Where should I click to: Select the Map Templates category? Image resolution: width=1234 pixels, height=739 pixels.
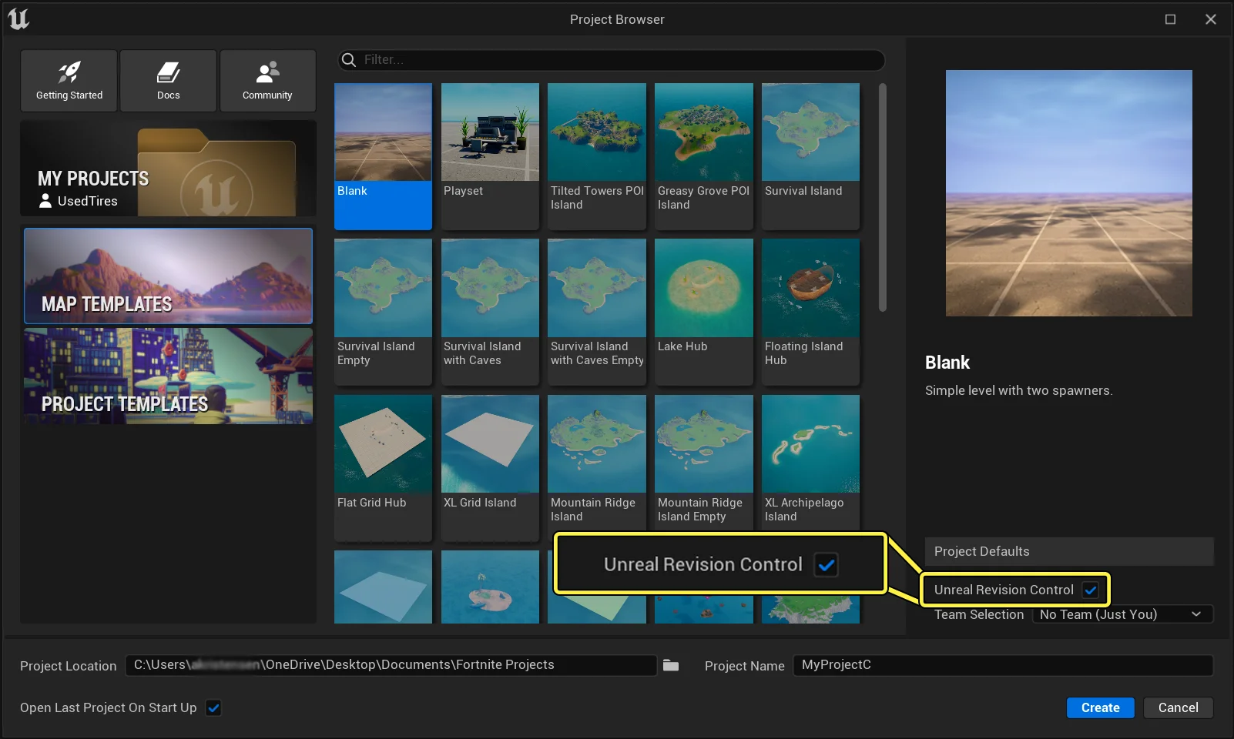pos(168,276)
